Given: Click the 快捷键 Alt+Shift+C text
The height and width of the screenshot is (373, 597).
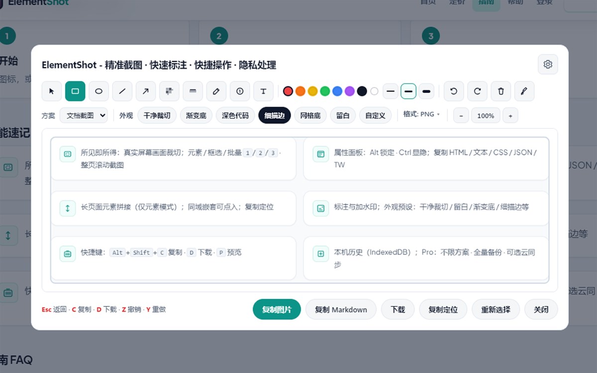Looking at the screenshot, I should coord(161,252).
